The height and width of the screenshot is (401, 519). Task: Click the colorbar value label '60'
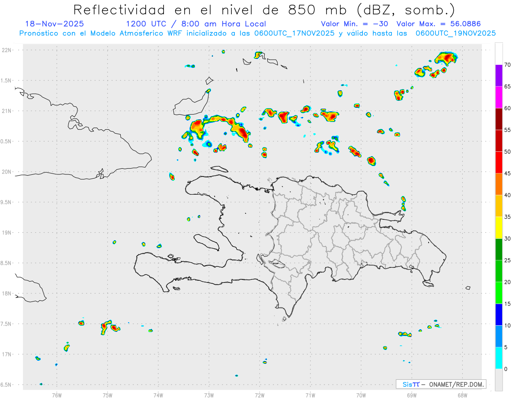tap(507, 108)
